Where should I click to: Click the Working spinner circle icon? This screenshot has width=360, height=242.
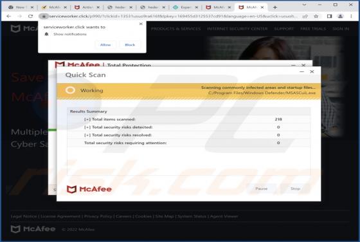(70, 90)
